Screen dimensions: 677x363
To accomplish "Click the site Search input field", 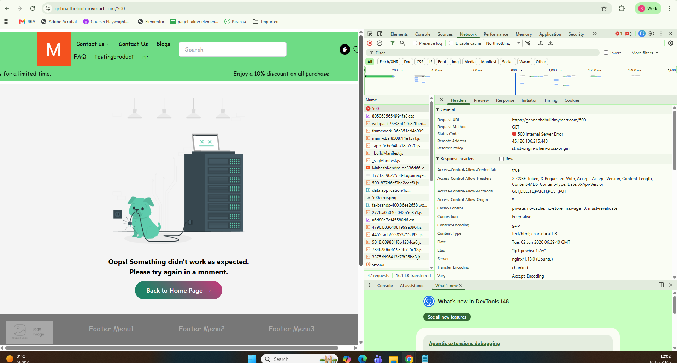I will point(232,49).
